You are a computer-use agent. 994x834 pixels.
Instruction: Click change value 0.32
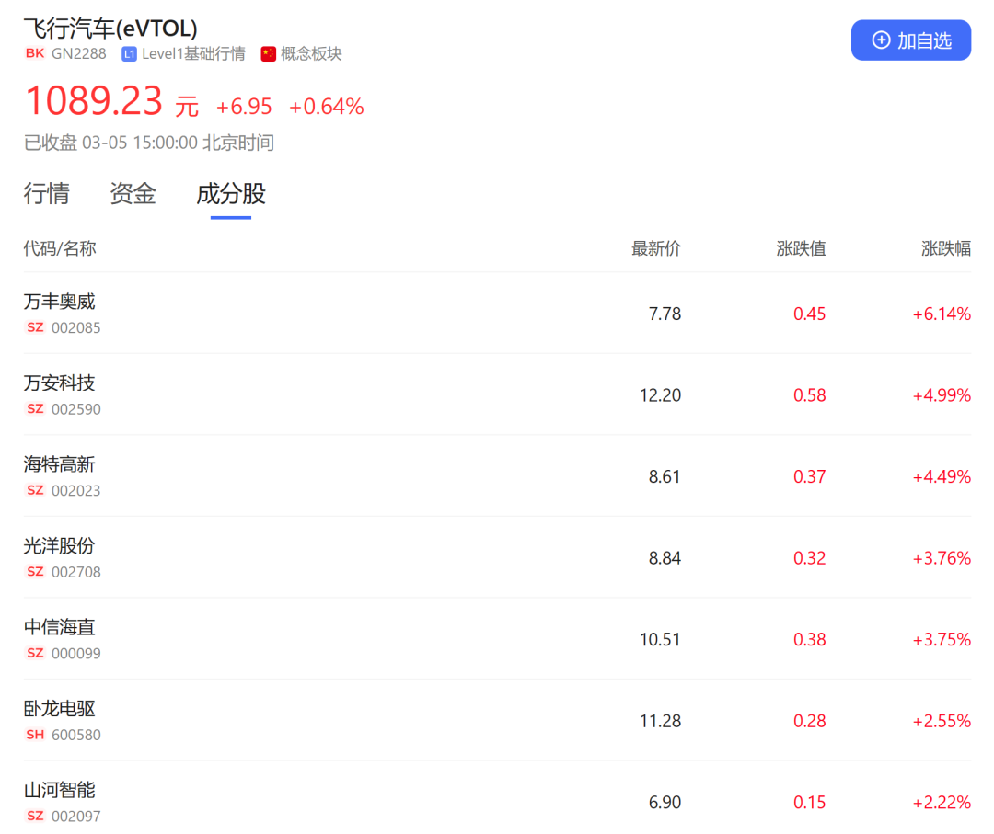[810, 558]
